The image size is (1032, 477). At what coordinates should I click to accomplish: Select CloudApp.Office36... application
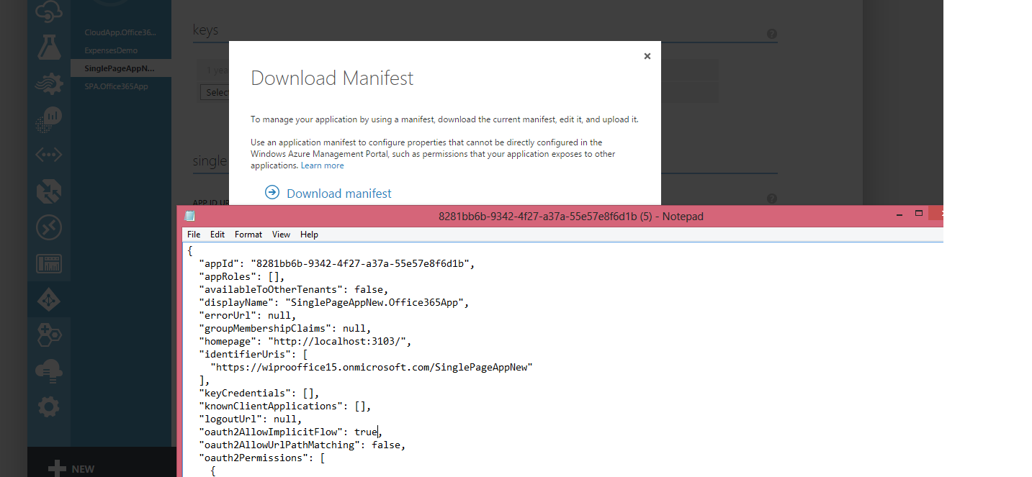click(120, 32)
